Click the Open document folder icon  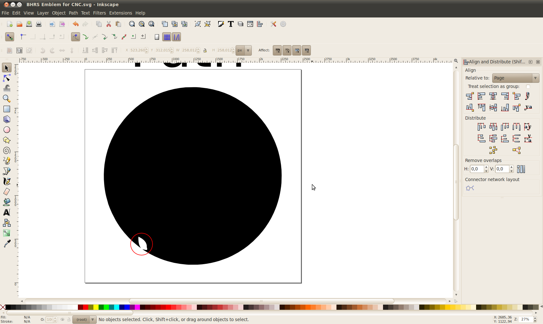[x=19, y=24]
